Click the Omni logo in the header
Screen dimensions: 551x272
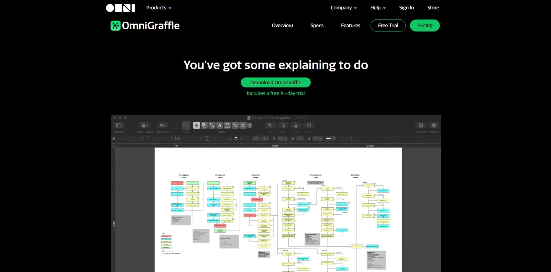121,8
